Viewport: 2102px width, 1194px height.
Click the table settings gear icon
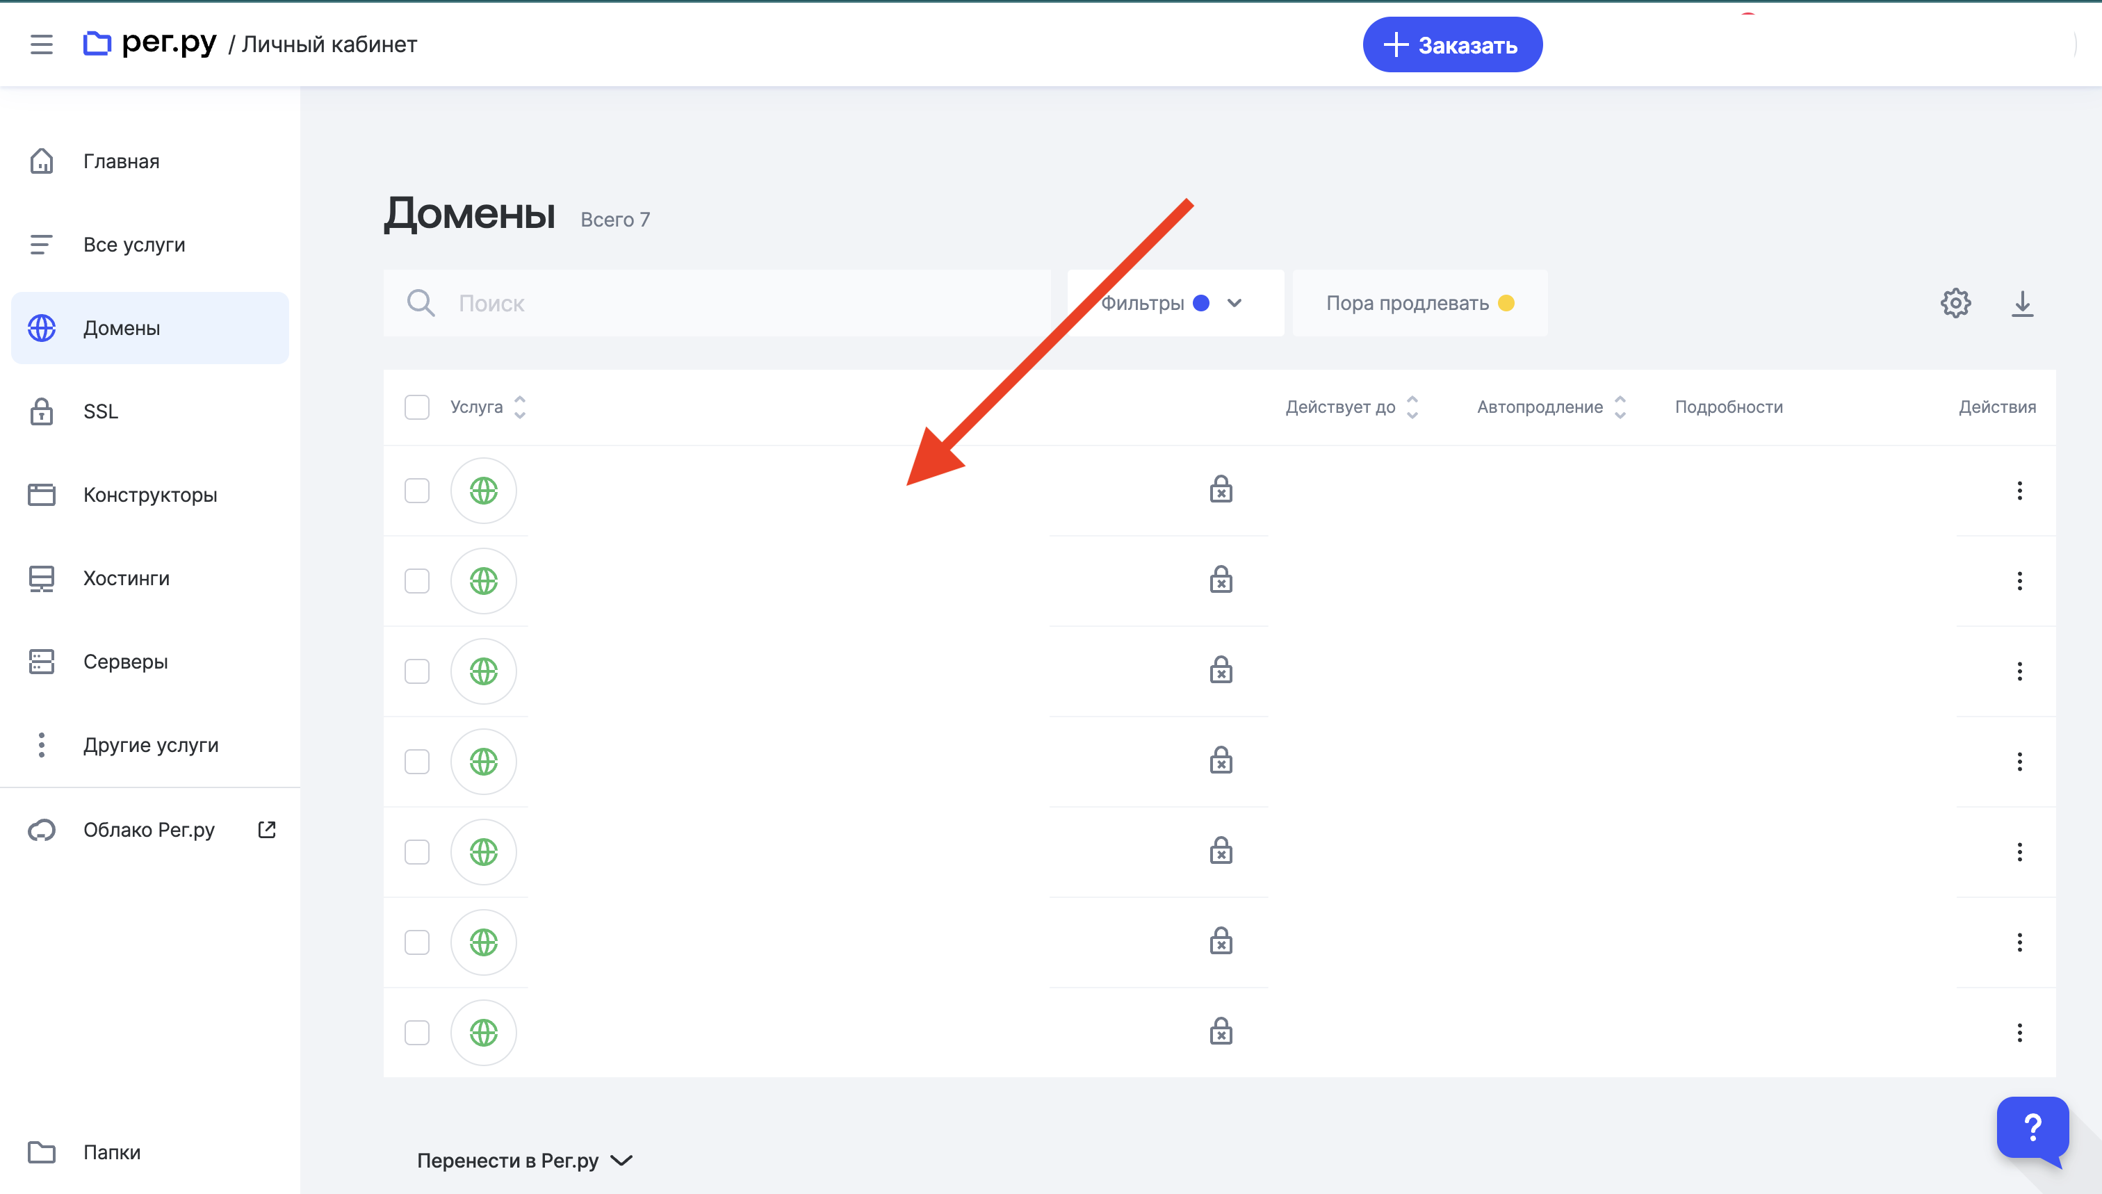(x=1955, y=304)
